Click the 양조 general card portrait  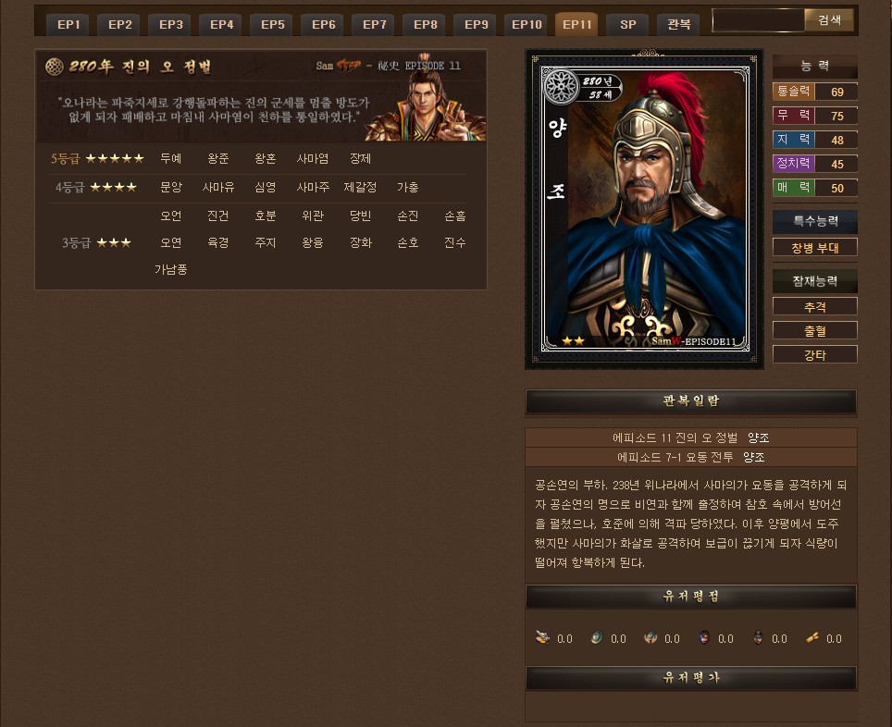click(x=645, y=209)
